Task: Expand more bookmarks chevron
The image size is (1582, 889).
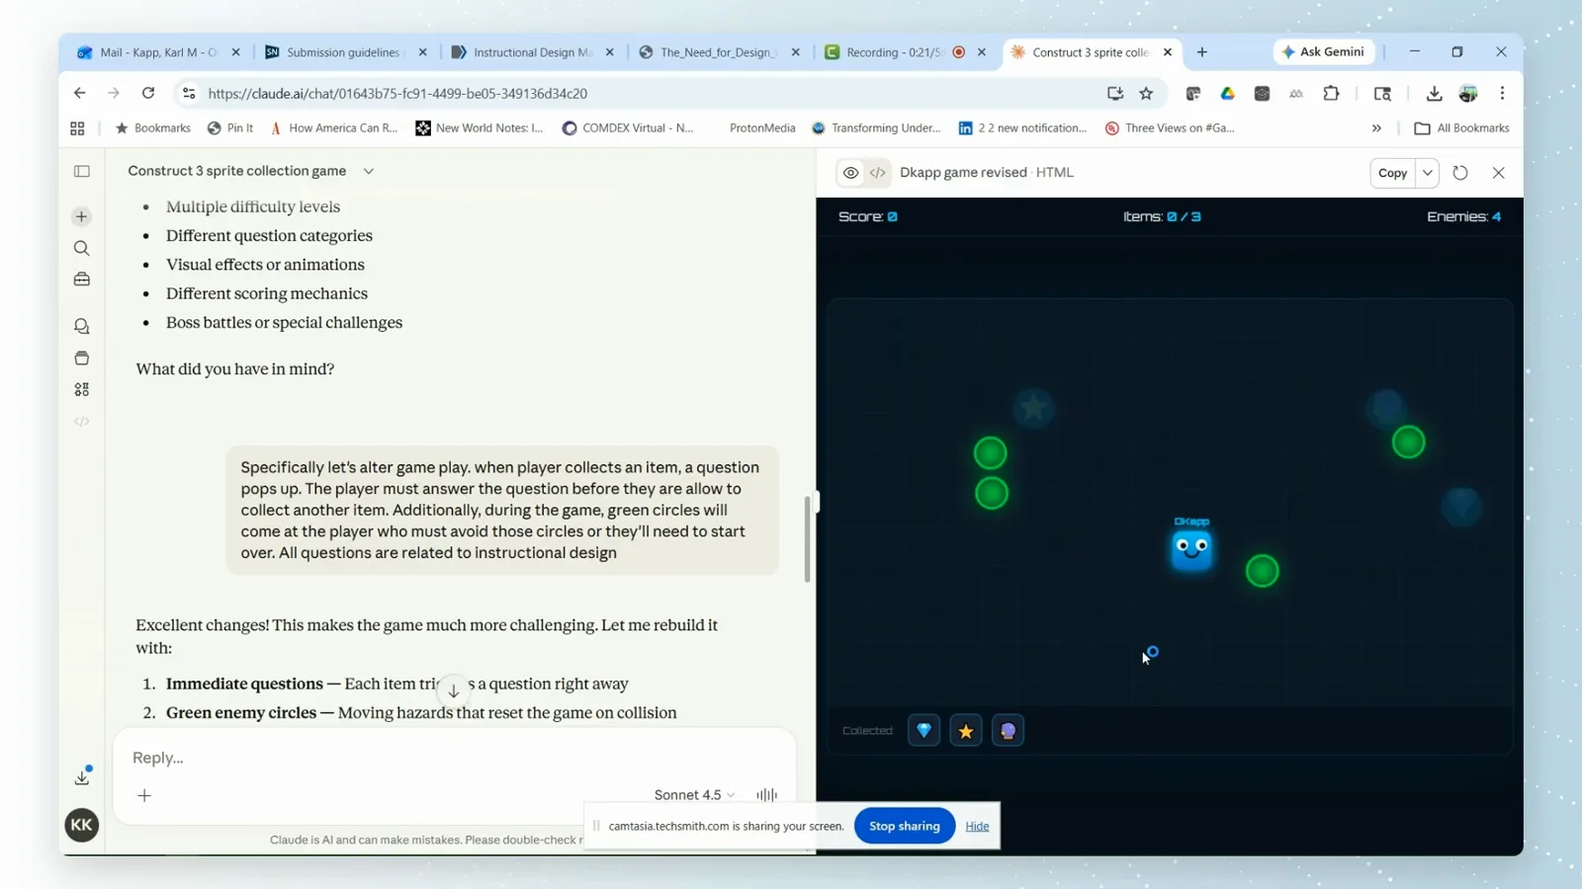Action: [1376, 128]
